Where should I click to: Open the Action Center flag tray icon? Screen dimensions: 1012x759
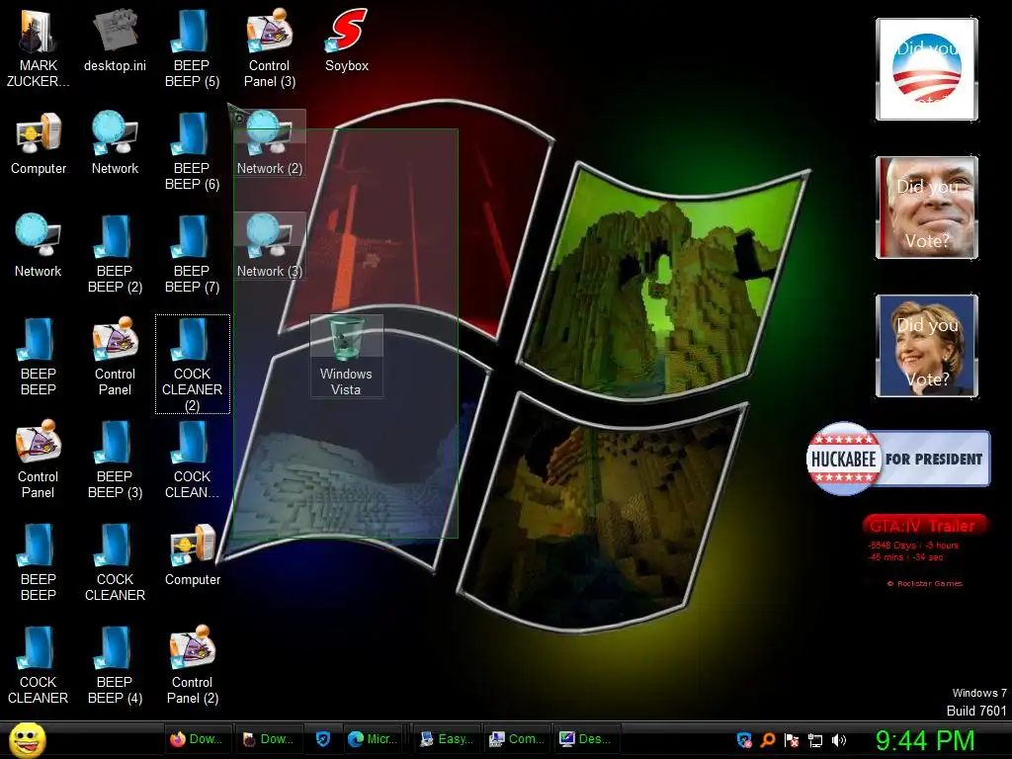(x=792, y=739)
